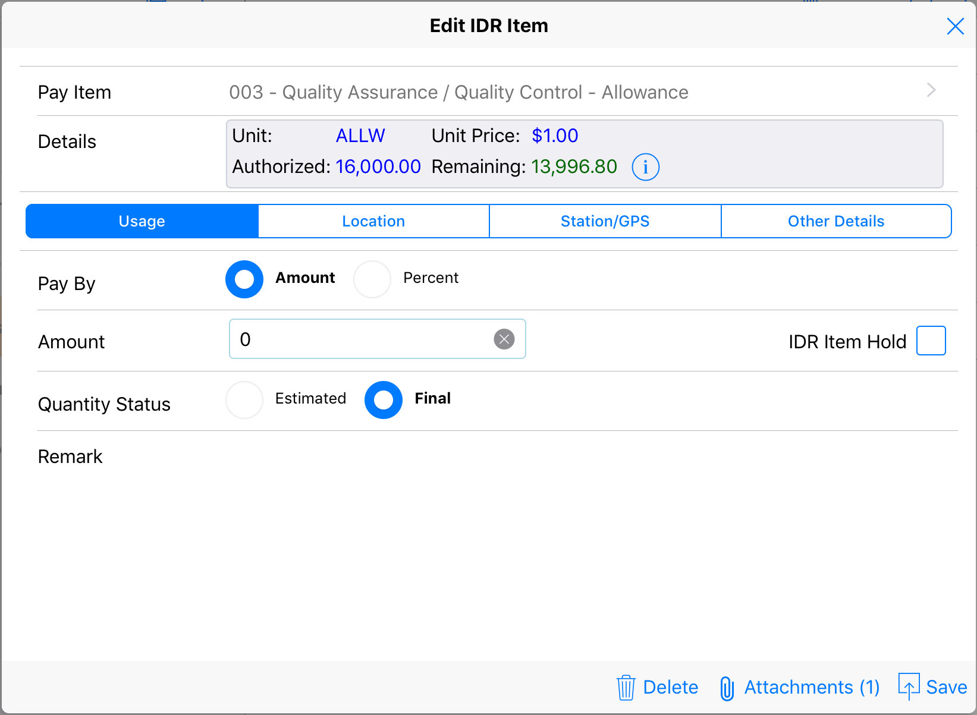Close the Edit IDR Item dialog
The height and width of the screenshot is (715, 977).
[x=955, y=26]
